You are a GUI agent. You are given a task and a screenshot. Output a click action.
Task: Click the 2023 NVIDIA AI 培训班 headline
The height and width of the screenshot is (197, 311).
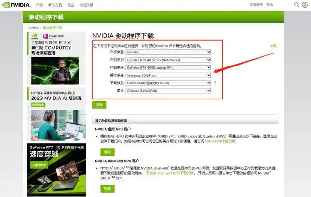click(x=56, y=98)
